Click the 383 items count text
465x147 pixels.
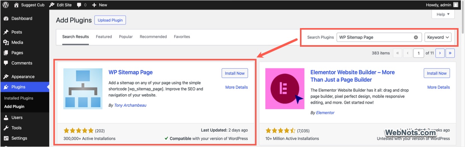click(381, 53)
